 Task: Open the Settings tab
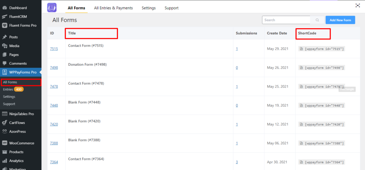click(x=148, y=8)
